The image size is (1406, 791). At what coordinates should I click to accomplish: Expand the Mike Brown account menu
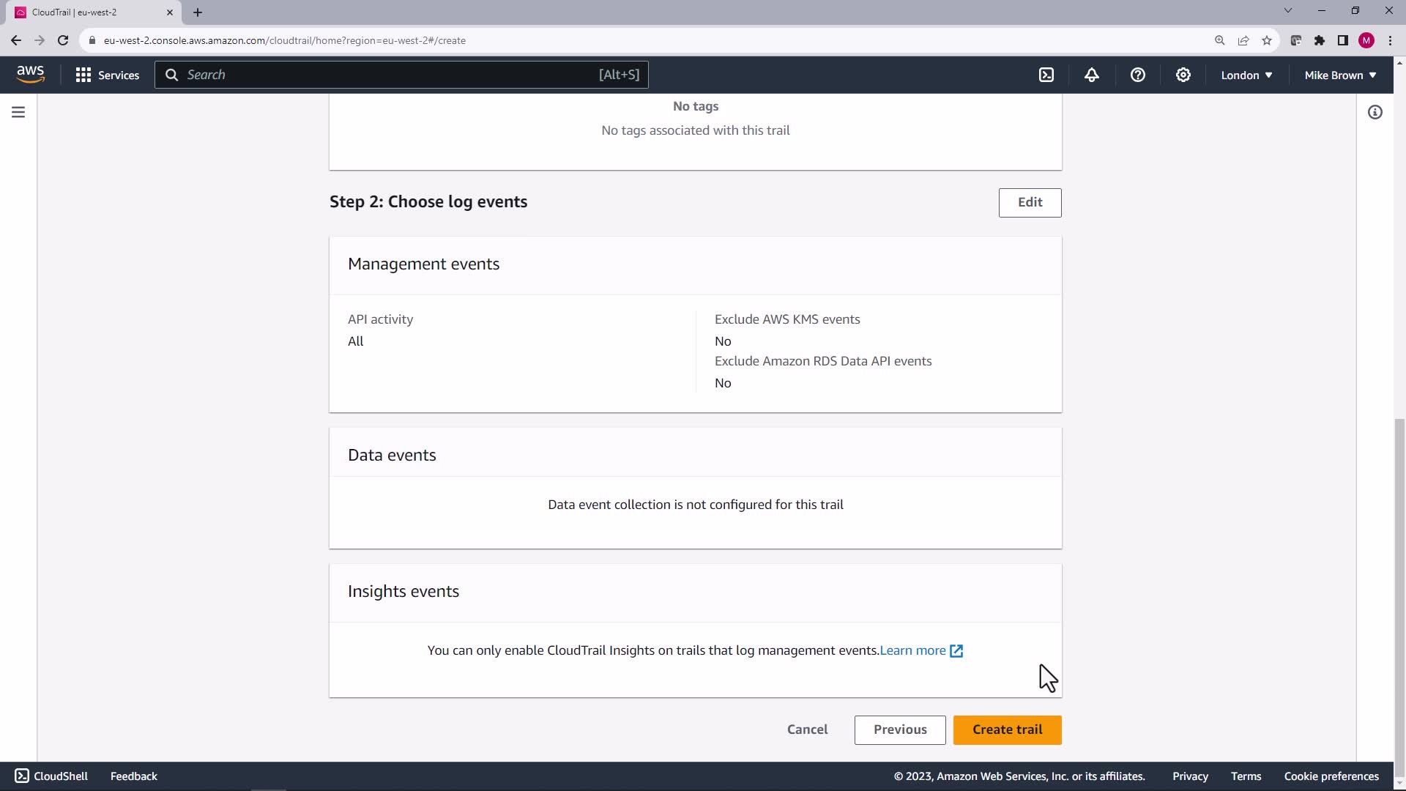coord(1339,75)
